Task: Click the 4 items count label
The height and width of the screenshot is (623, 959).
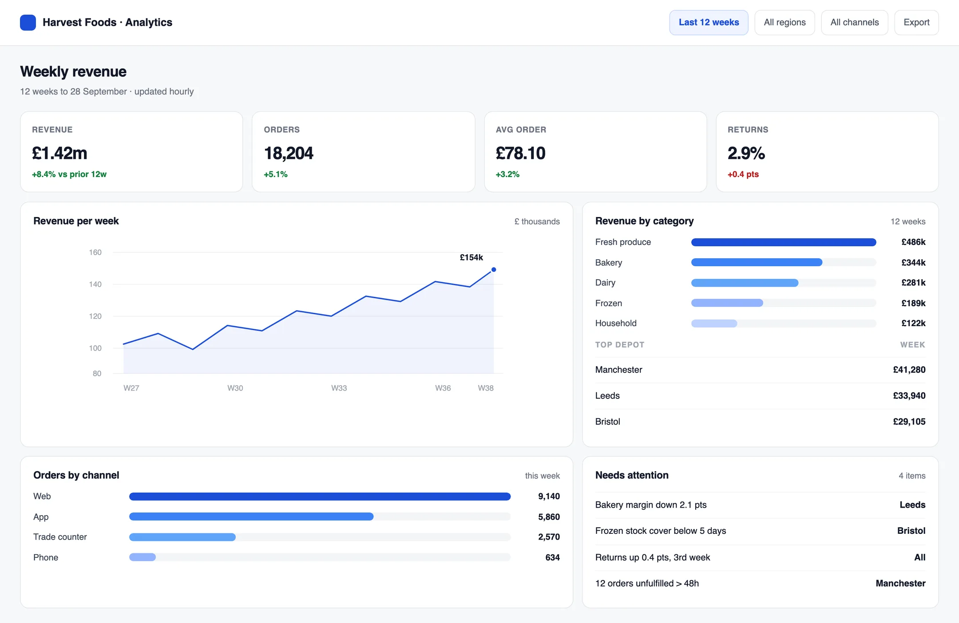Action: [912, 476]
